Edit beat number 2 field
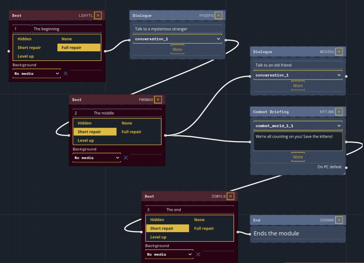This screenshot has height=263, width=364. [82, 113]
